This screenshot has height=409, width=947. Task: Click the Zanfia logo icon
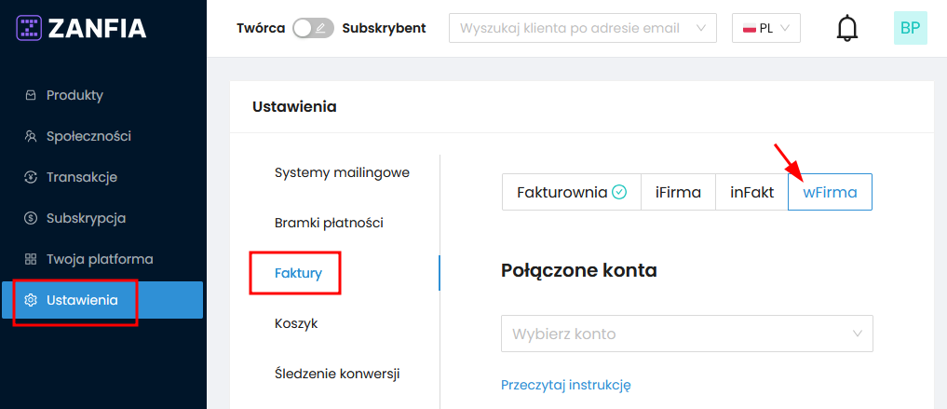(x=30, y=28)
